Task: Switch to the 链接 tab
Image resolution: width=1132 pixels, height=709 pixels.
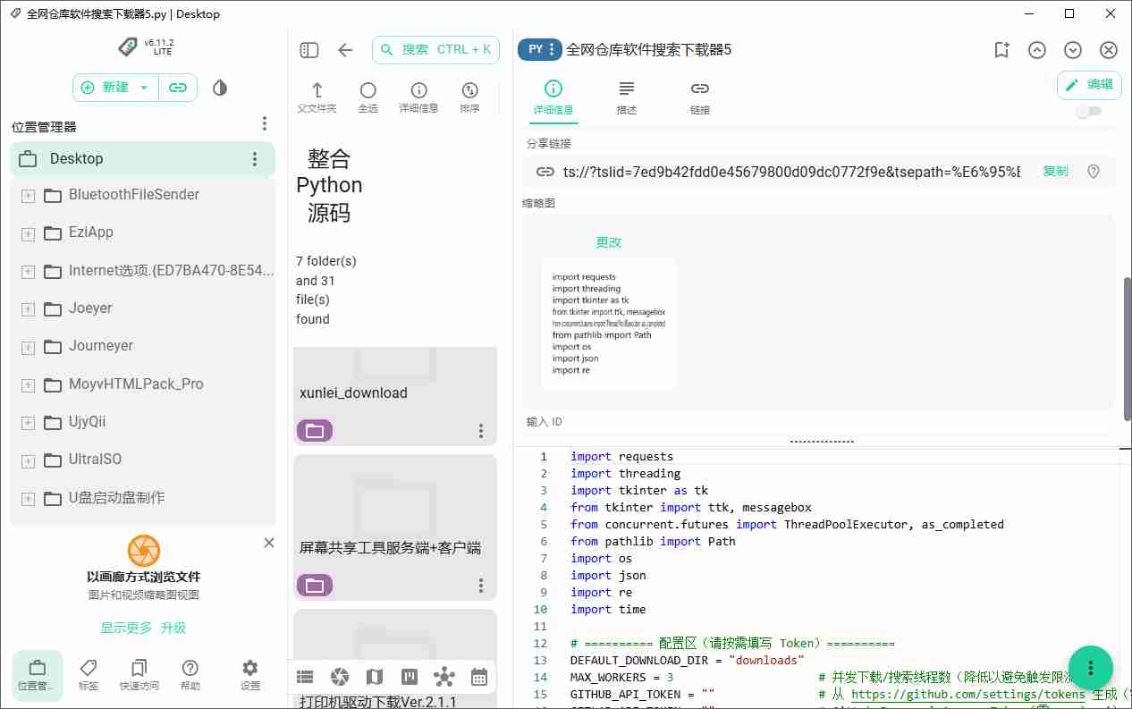Action: tap(699, 98)
